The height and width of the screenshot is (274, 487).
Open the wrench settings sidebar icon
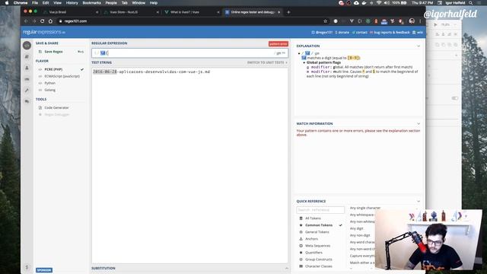click(27, 91)
